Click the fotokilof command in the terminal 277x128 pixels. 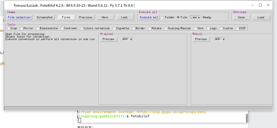[140, 116]
